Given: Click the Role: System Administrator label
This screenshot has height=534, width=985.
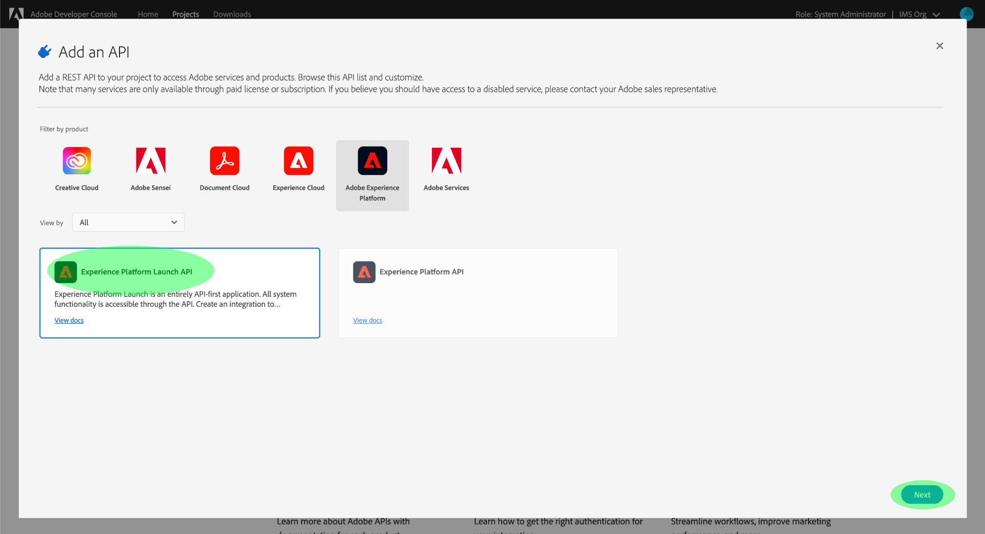Looking at the screenshot, I should 840,14.
